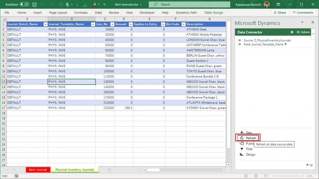Select the column D header

point(124,19)
